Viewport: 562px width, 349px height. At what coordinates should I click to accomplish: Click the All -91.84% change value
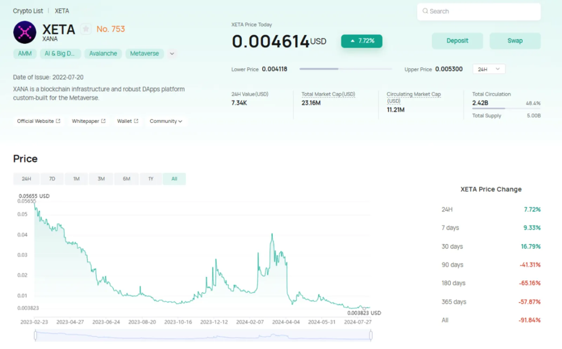tap(530, 320)
